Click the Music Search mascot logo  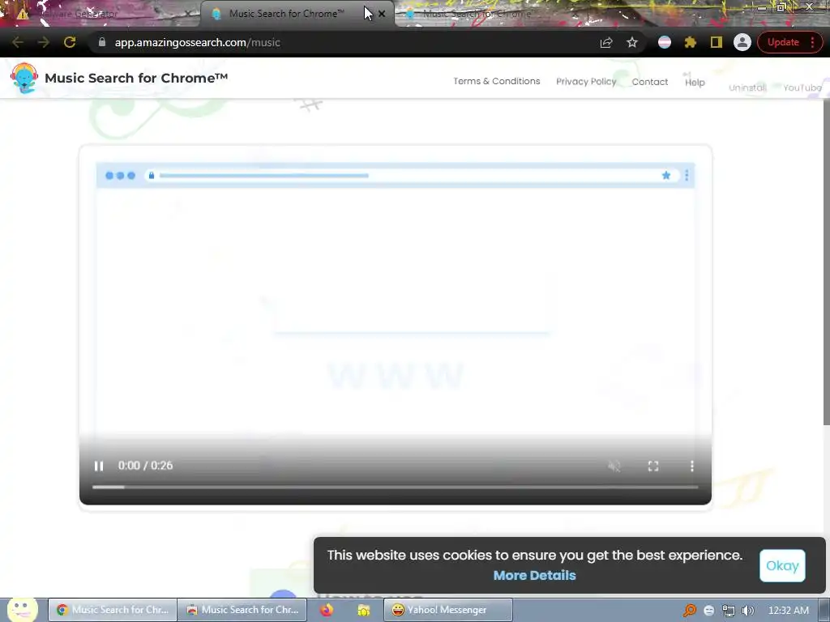[x=24, y=78]
